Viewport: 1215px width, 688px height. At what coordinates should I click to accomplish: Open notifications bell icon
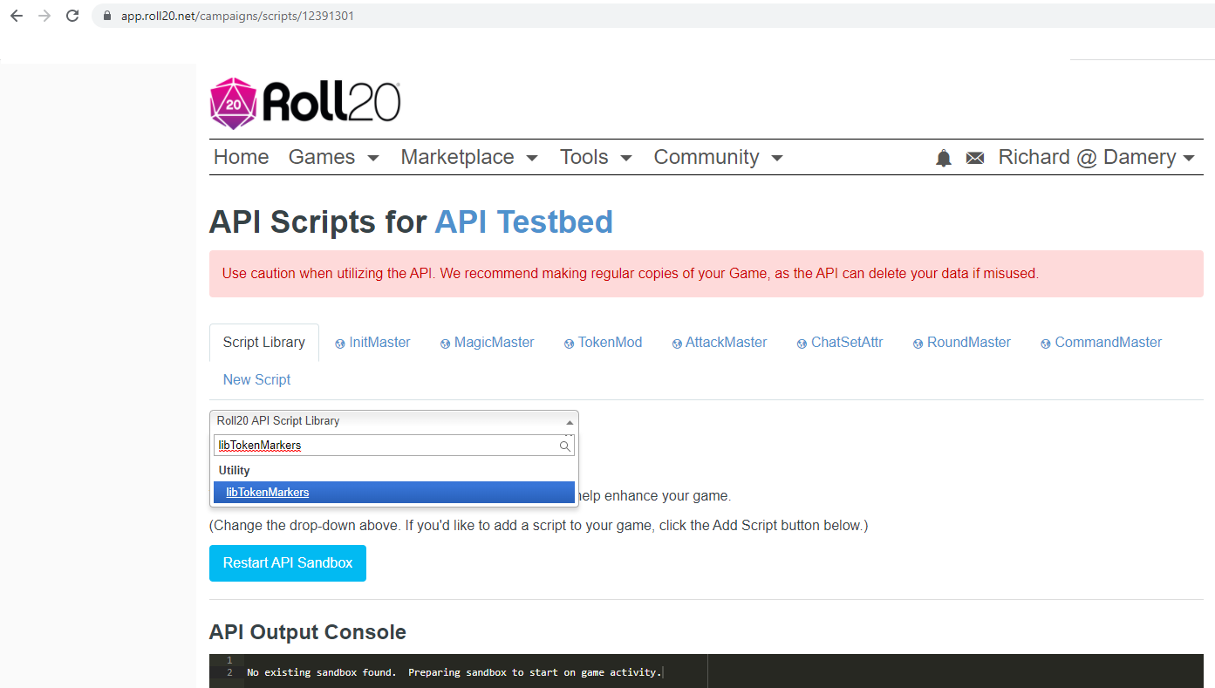[944, 158]
